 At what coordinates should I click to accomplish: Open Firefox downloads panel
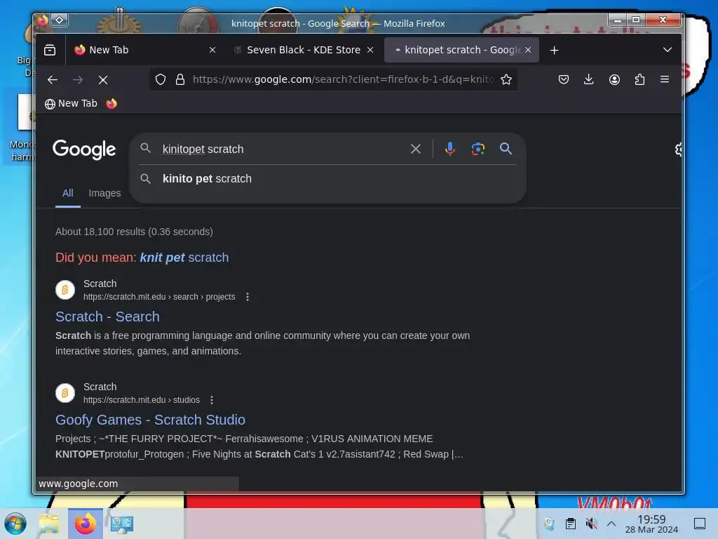click(589, 80)
